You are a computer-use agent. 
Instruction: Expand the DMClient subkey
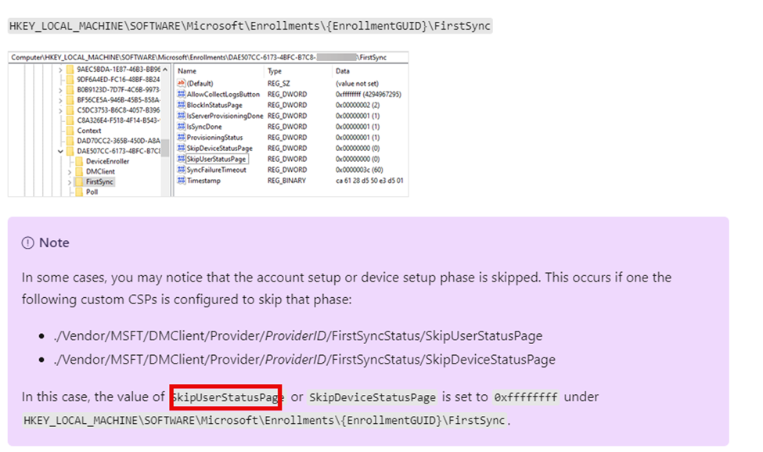69,171
